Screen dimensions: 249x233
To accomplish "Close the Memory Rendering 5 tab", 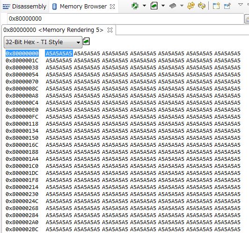I will (x=110, y=30).
